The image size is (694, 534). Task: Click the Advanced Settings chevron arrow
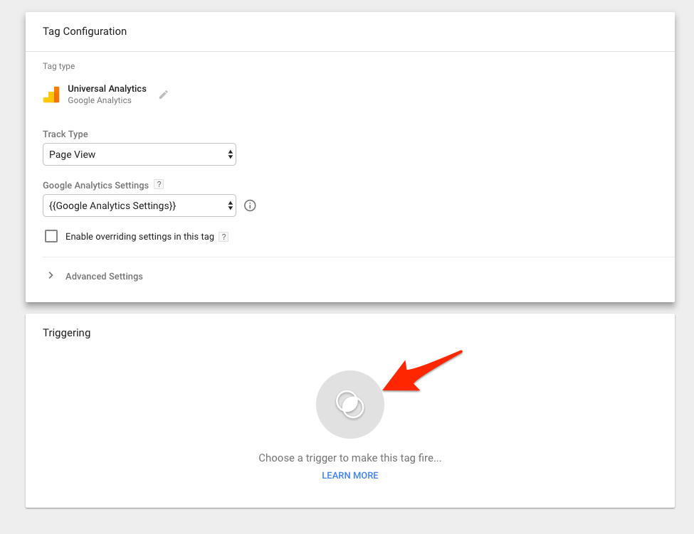[x=51, y=276]
